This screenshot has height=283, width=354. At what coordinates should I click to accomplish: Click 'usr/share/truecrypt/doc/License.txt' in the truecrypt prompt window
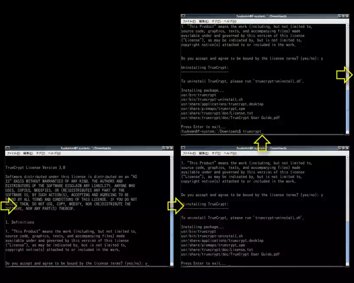pos(217,113)
